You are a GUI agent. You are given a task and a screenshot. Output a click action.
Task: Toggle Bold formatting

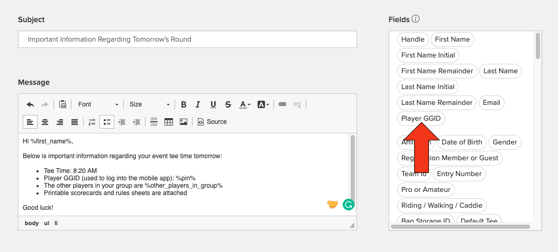184,104
